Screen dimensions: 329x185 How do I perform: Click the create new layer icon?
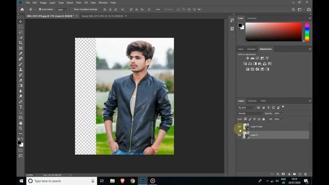[300, 174]
